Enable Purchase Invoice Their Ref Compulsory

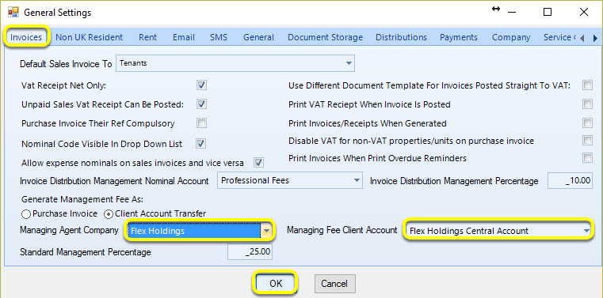pyautogui.click(x=201, y=123)
